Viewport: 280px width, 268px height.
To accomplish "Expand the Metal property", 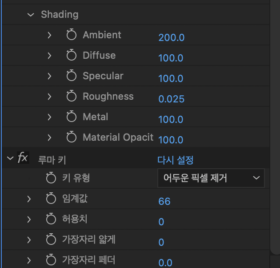I will (49, 117).
